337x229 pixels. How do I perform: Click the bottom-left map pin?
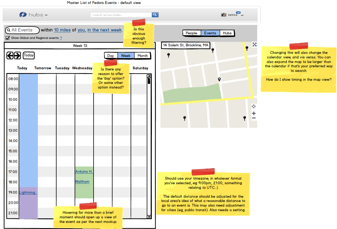coord(184,118)
